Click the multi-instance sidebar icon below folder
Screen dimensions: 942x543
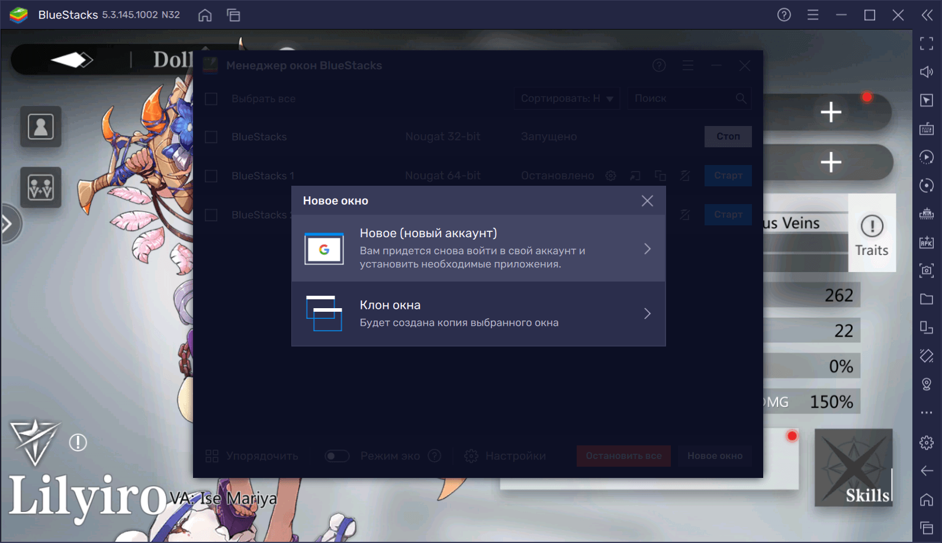pos(927,327)
